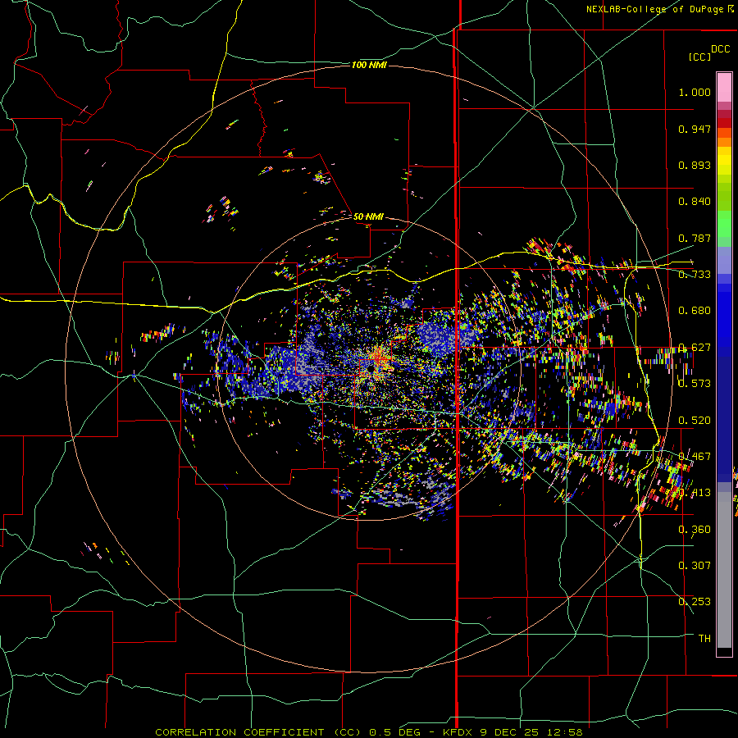Click the DCC product label above the legend

[720, 49]
